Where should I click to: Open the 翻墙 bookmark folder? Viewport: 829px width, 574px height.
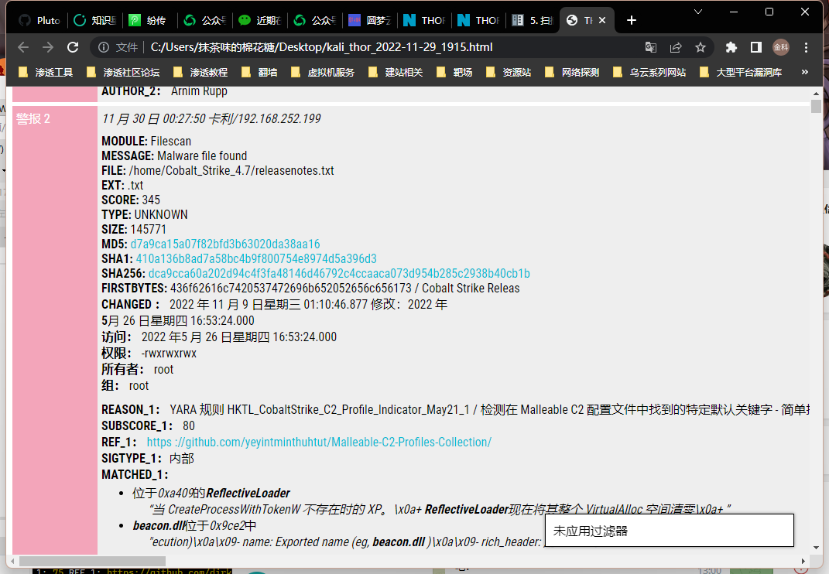(x=259, y=72)
